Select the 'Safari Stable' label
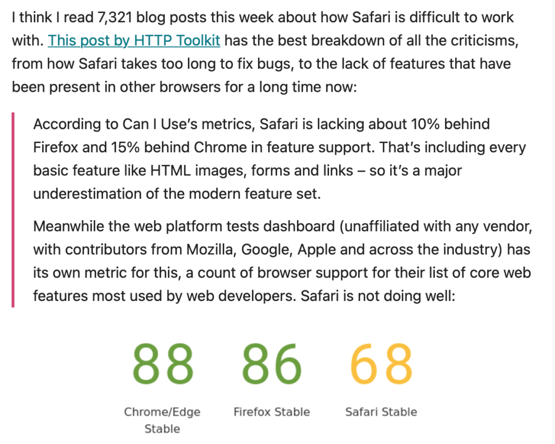This screenshot has width=555, height=444. (381, 412)
